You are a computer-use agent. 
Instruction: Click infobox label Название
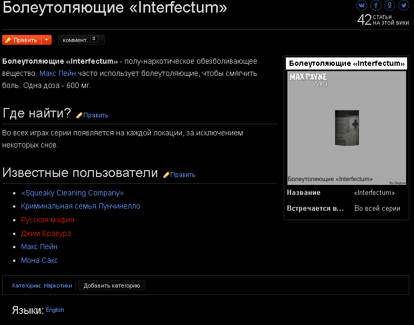pyautogui.click(x=304, y=193)
